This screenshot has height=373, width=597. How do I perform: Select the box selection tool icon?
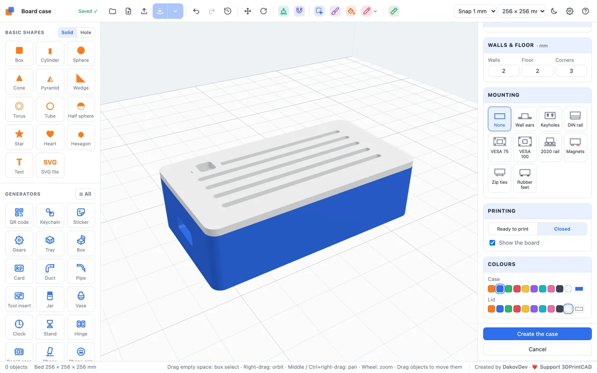319,11
